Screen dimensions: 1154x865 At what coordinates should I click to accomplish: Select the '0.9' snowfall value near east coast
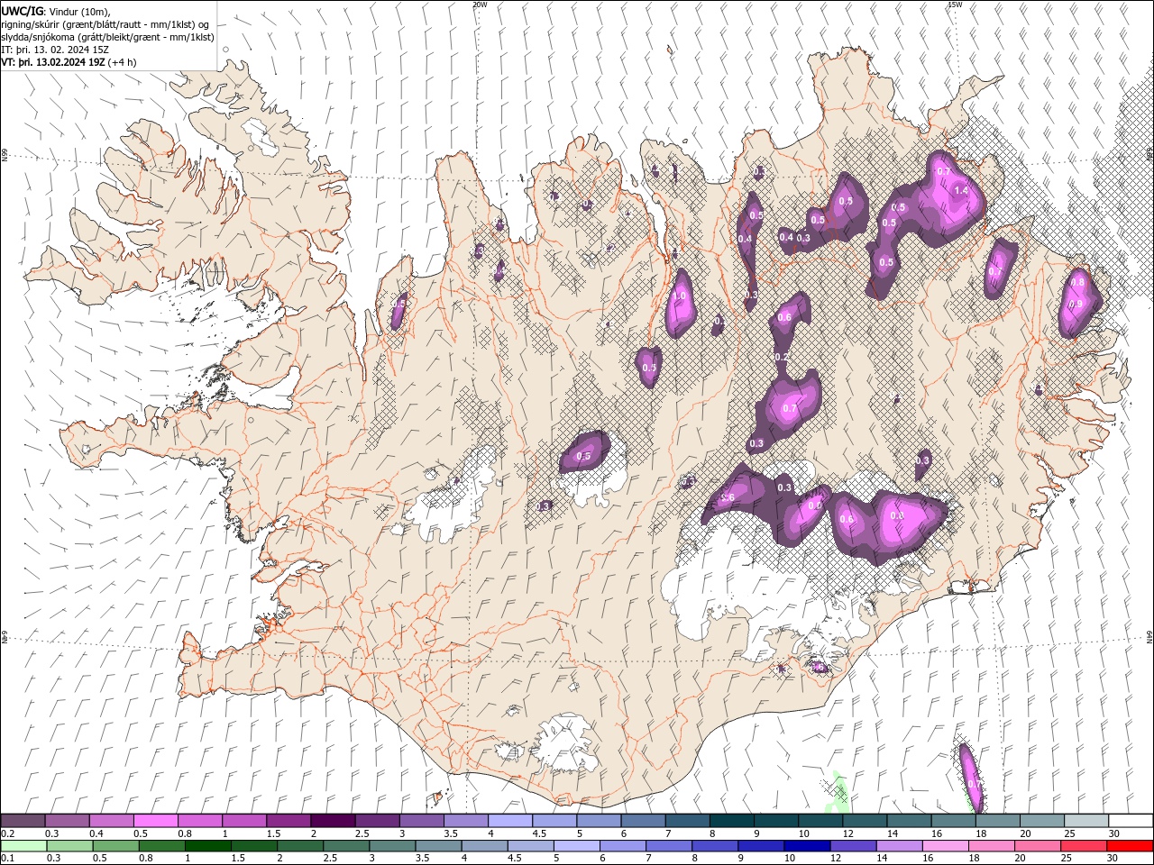tap(1076, 305)
